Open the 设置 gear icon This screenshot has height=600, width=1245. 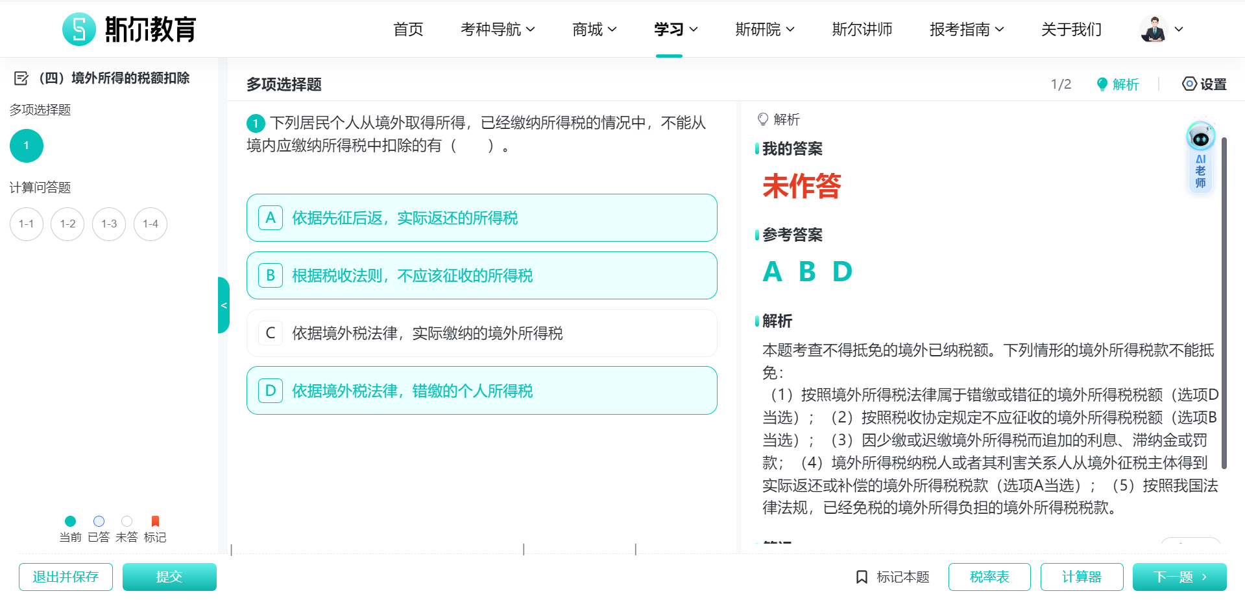tap(1189, 84)
